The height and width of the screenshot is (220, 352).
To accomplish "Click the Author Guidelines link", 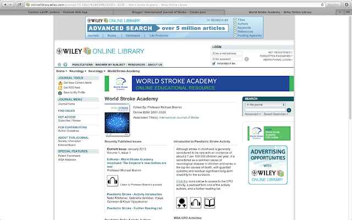I will [69, 131].
